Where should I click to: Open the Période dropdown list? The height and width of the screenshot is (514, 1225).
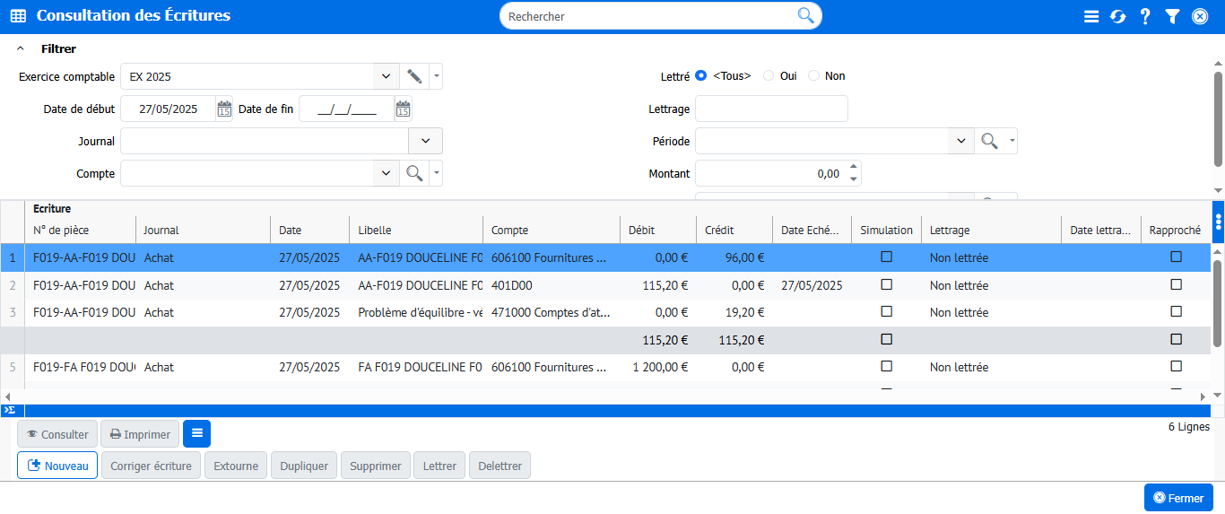(x=960, y=141)
